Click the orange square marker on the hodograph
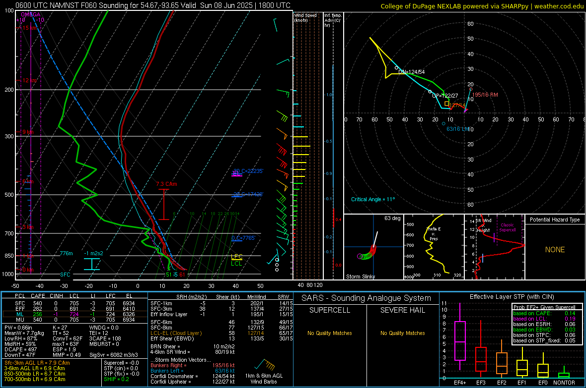The height and width of the screenshot is (388, 586). (x=446, y=104)
